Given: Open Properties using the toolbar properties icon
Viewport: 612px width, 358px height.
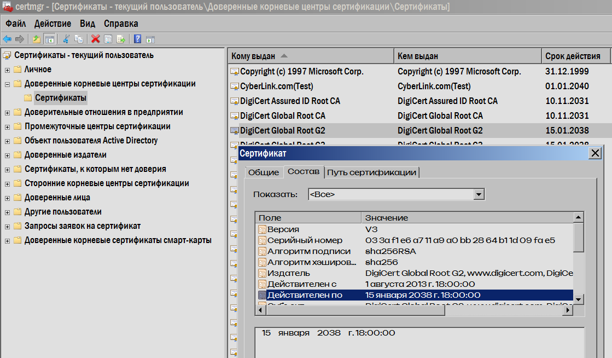Looking at the screenshot, I should [x=108, y=39].
